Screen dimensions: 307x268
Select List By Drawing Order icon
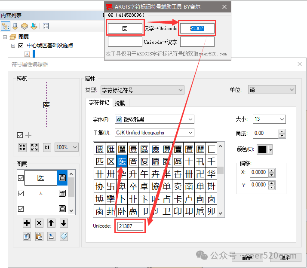(x=6, y=26)
